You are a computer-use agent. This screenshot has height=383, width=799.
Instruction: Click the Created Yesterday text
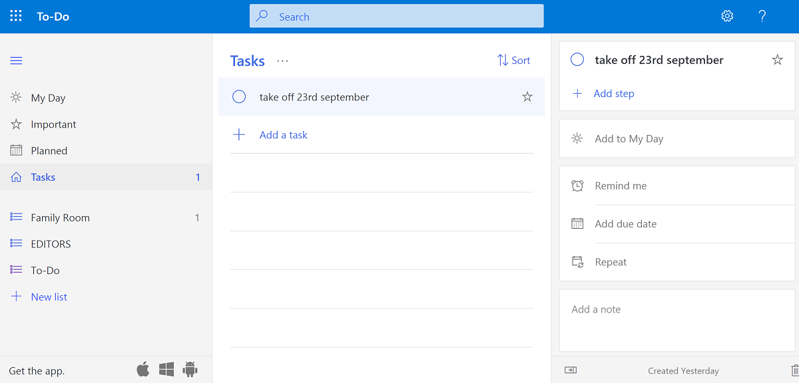(x=683, y=371)
